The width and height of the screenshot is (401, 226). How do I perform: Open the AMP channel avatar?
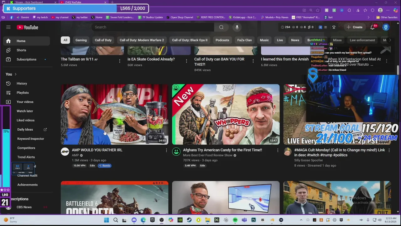coord(65,152)
